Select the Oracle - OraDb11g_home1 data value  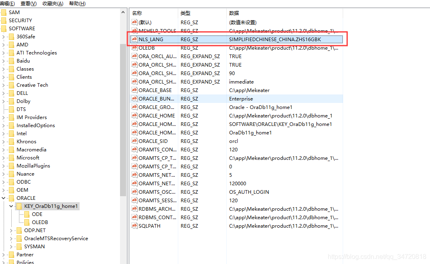(261, 107)
